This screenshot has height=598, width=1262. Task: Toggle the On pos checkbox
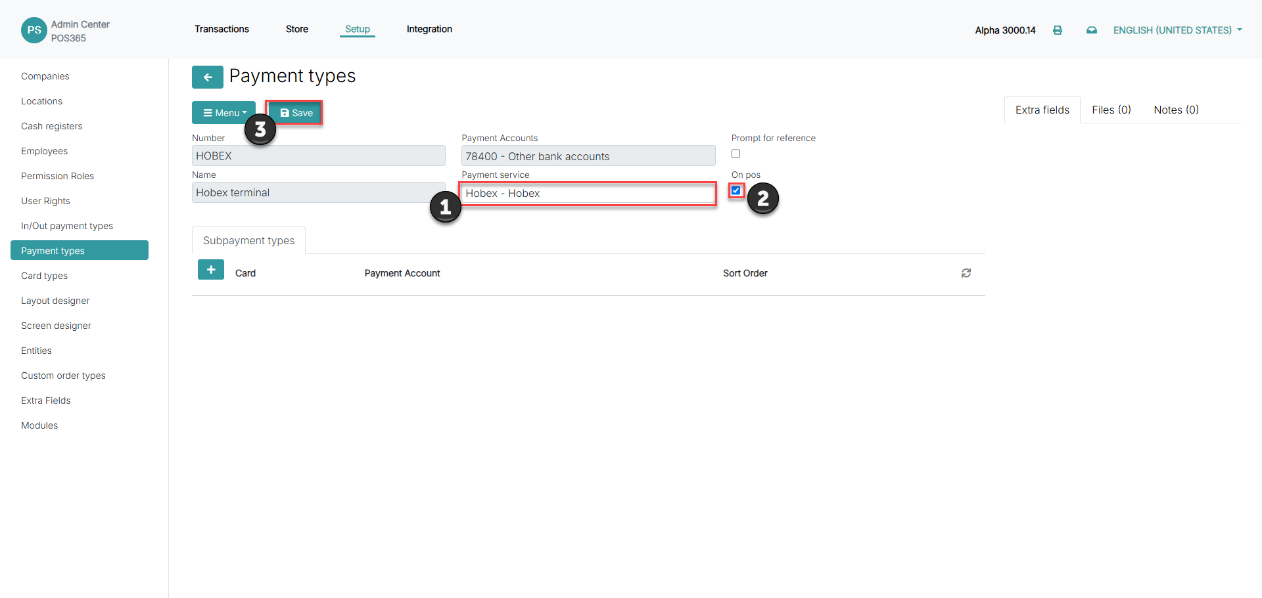(736, 190)
